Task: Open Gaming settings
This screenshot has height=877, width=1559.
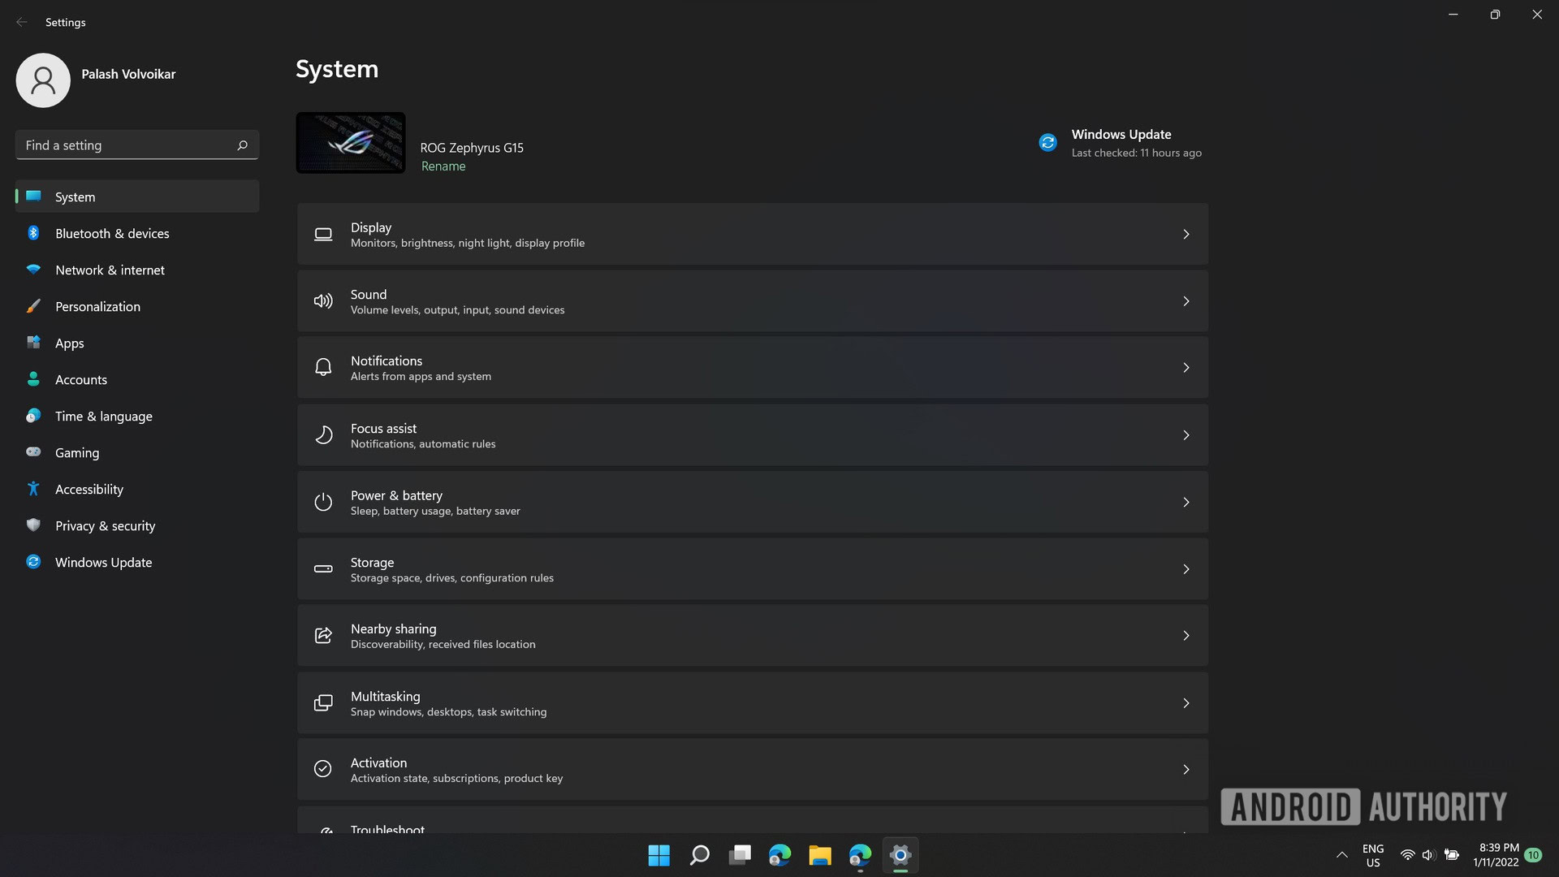Action: pos(137,452)
